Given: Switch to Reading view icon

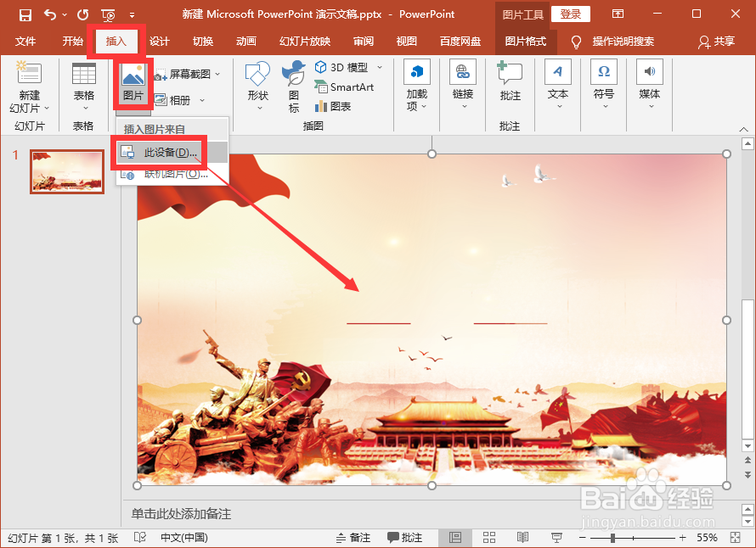Looking at the screenshot, I should 522,538.
